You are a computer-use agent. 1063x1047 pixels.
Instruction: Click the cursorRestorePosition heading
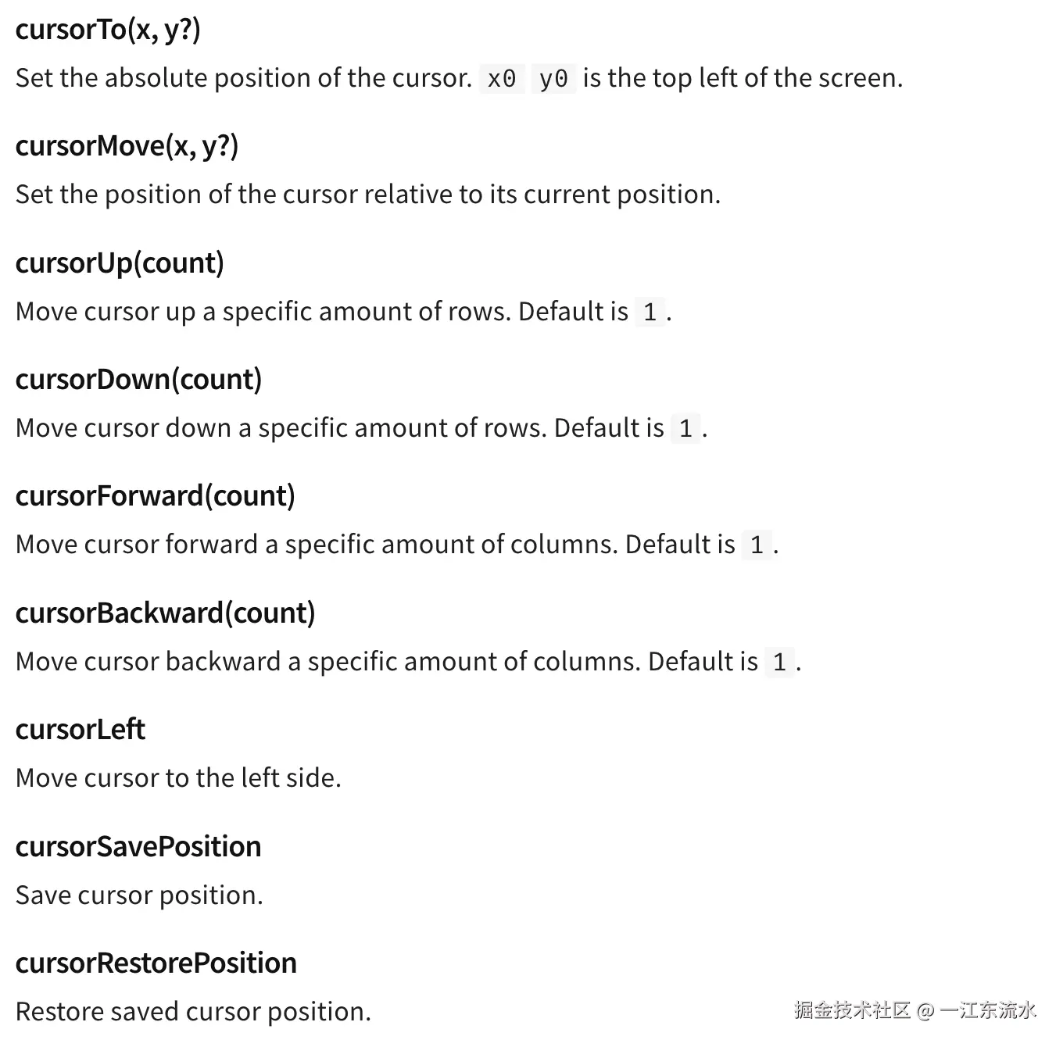pos(156,963)
